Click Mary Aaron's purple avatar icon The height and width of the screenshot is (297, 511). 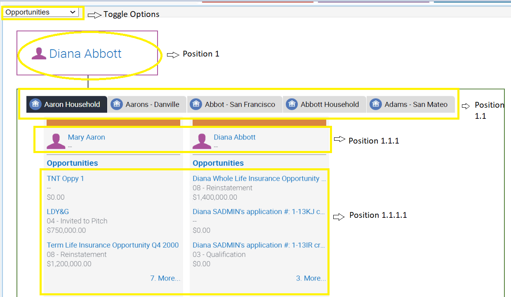pos(56,140)
